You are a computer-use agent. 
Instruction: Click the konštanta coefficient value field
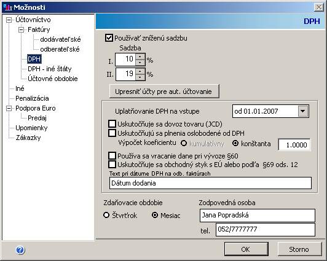click(294, 144)
